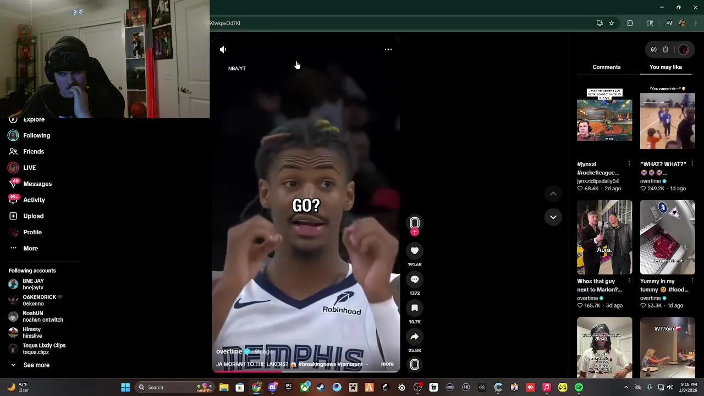
Task: Open Himssy following account
Action: click(25, 333)
